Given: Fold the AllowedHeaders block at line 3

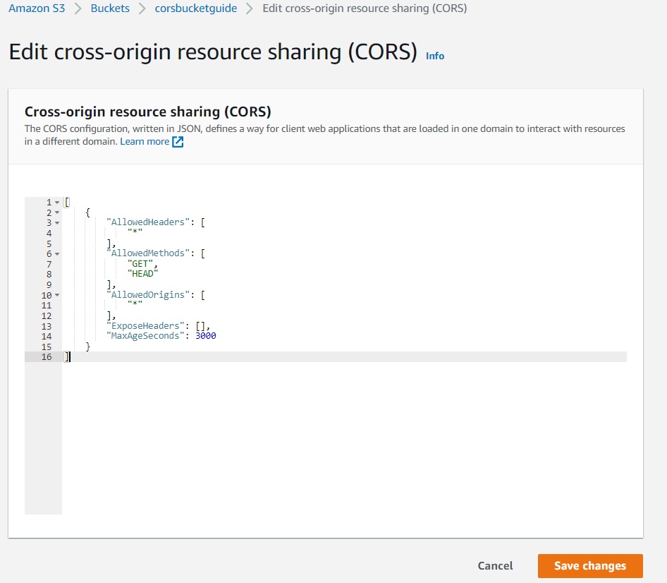Looking at the screenshot, I should point(57,223).
